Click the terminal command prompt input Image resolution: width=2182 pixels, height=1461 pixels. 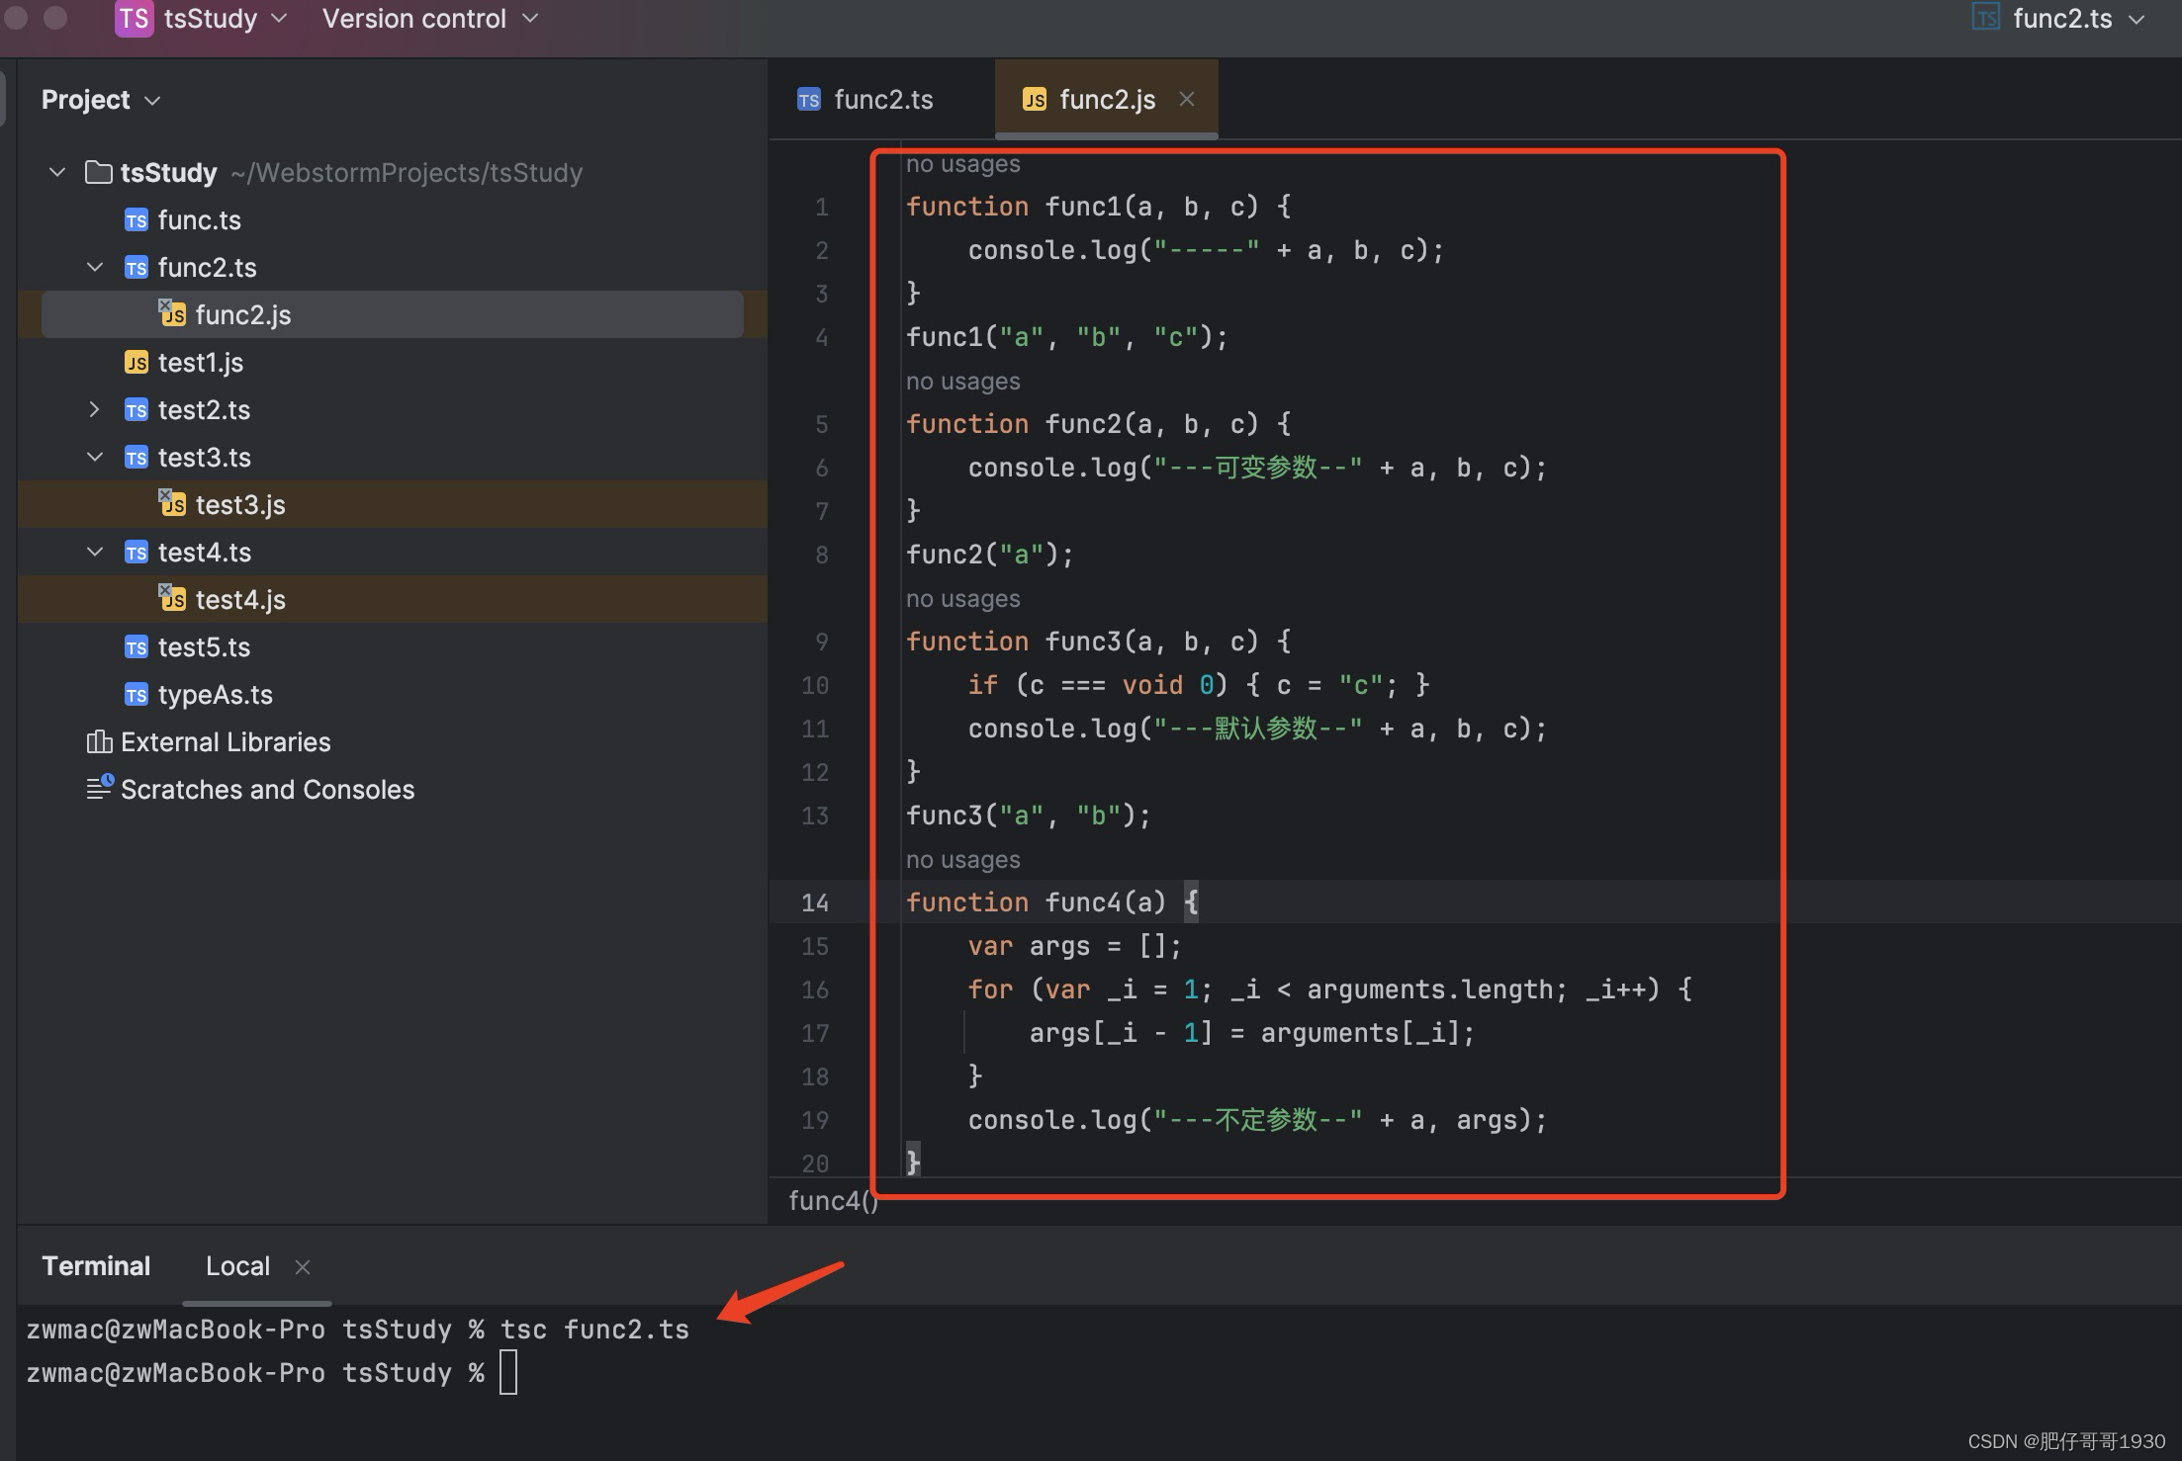point(508,1373)
